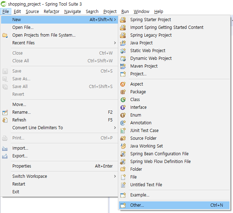Select Spring Legacy Project entry
The width and height of the screenshot is (233, 213).
pos(174,35)
